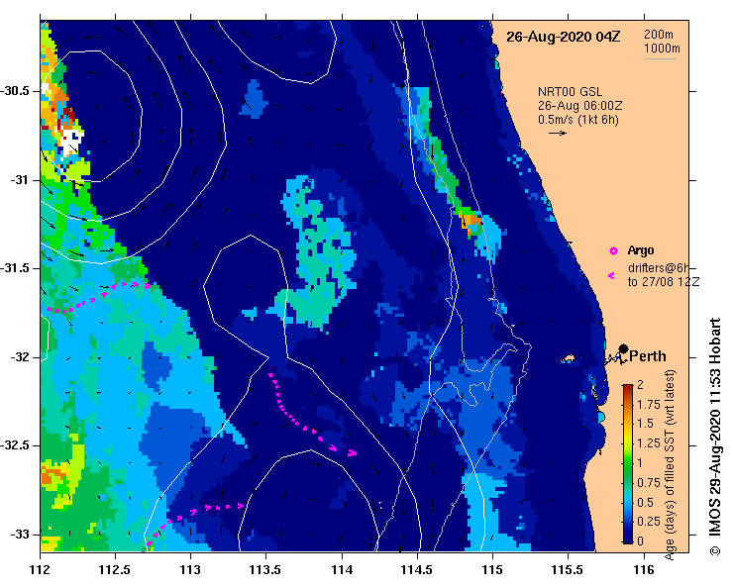Click the orange SST patch on the shelf edge
This screenshot has width=732, height=586.
[x=471, y=220]
